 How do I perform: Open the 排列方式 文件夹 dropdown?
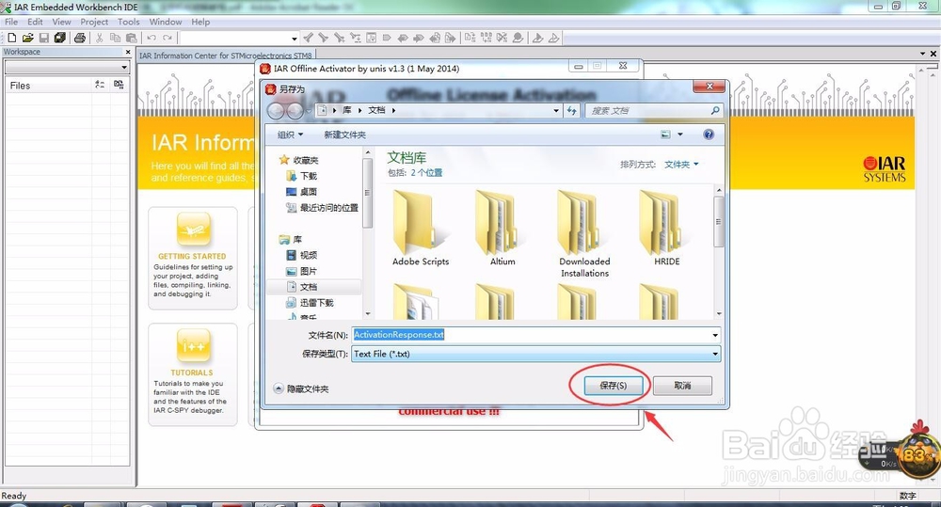681,165
